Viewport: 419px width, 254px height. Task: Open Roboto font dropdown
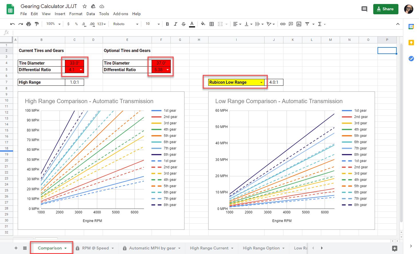pos(126,24)
